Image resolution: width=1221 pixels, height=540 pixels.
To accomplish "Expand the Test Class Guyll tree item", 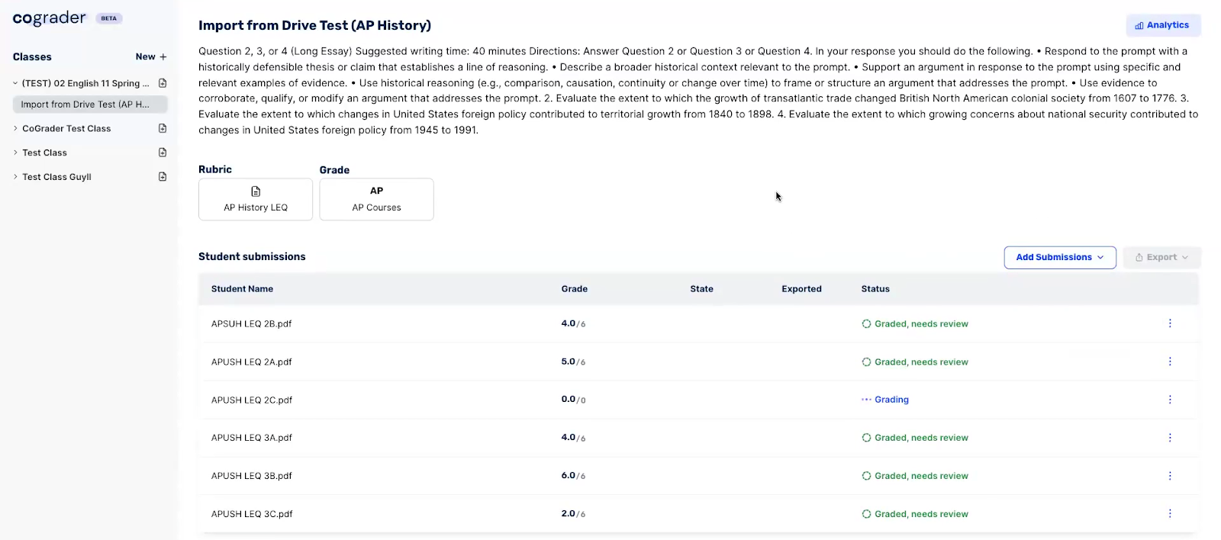I will pyautogui.click(x=15, y=177).
